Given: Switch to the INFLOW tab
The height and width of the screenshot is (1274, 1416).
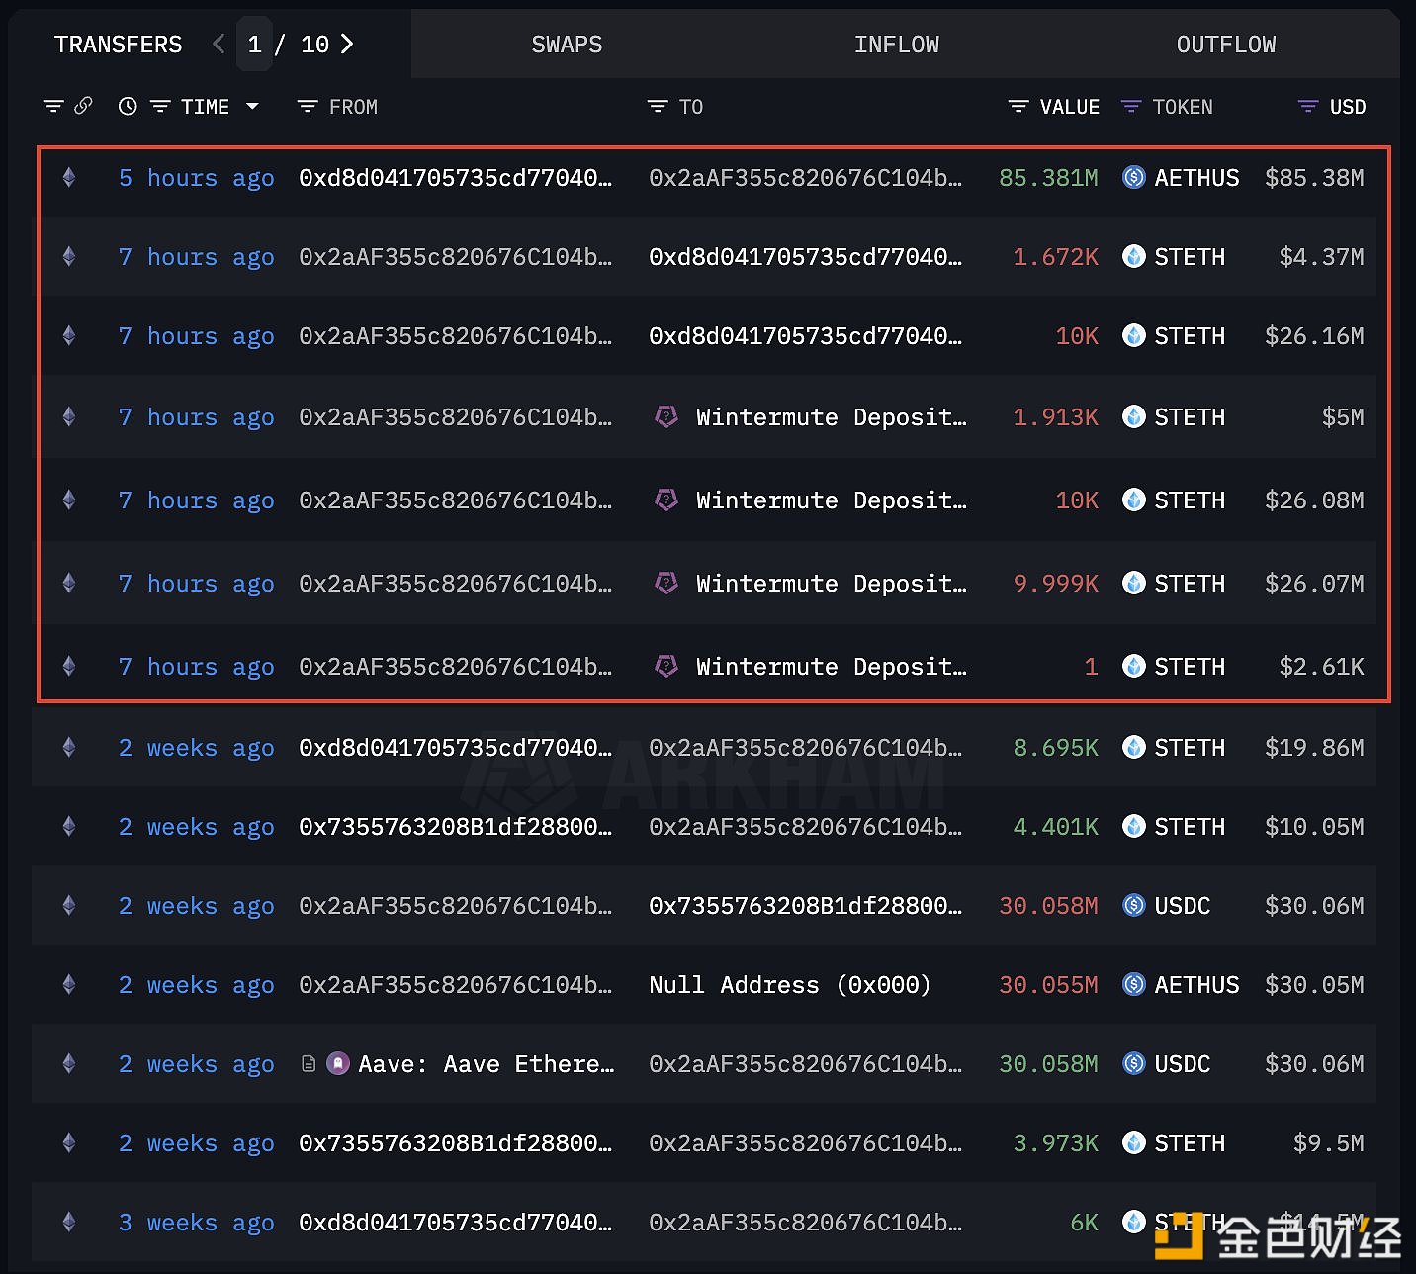Looking at the screenshot, I should tap(896, 45).
